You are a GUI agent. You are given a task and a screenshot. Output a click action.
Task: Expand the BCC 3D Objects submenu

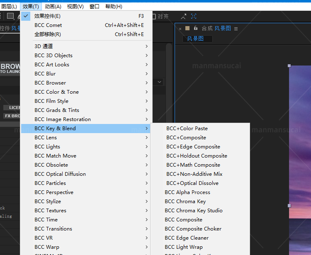(x=86, y=55)
